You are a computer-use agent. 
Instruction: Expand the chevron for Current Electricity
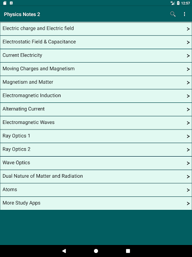click(x=188, y=56)
